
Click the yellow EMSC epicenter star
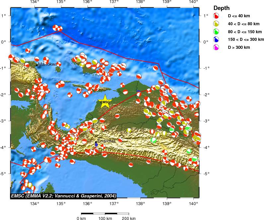(105, 102)
